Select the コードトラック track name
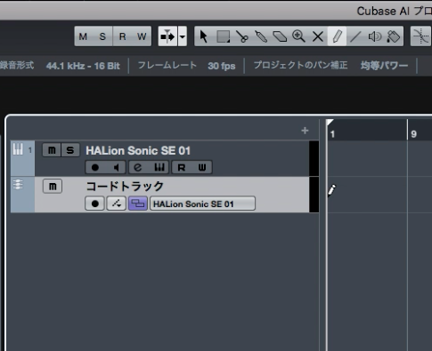The image size is (432, 351). [125, 187]
